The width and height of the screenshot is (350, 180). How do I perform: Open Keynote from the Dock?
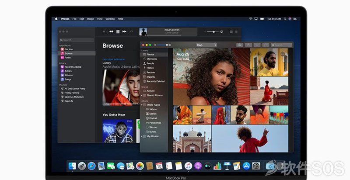pos(227,166)
